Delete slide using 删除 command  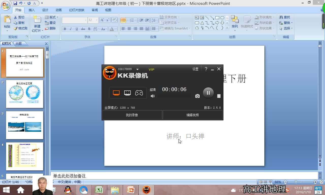click(x=50, y=28)
